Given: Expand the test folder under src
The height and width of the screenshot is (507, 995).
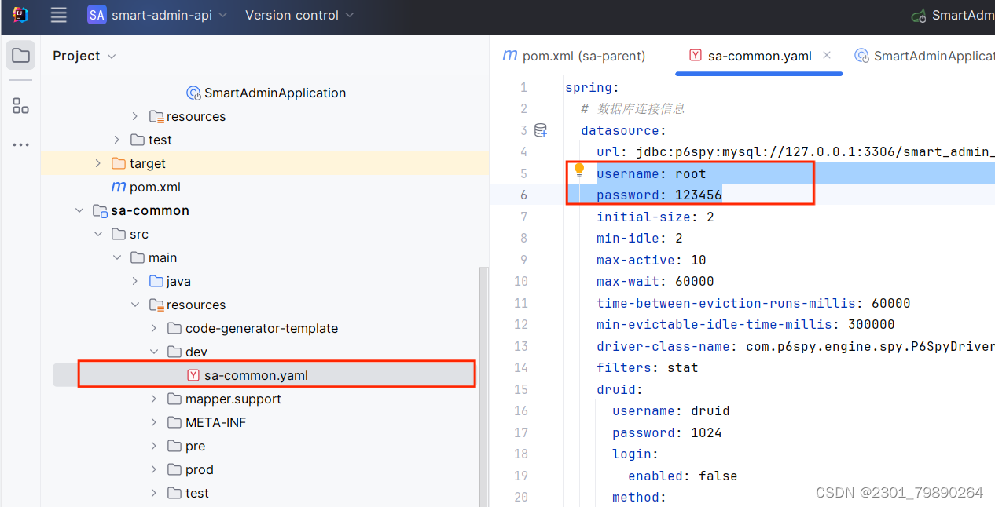Looking at the screenshot, I should [x=116, y=140].
